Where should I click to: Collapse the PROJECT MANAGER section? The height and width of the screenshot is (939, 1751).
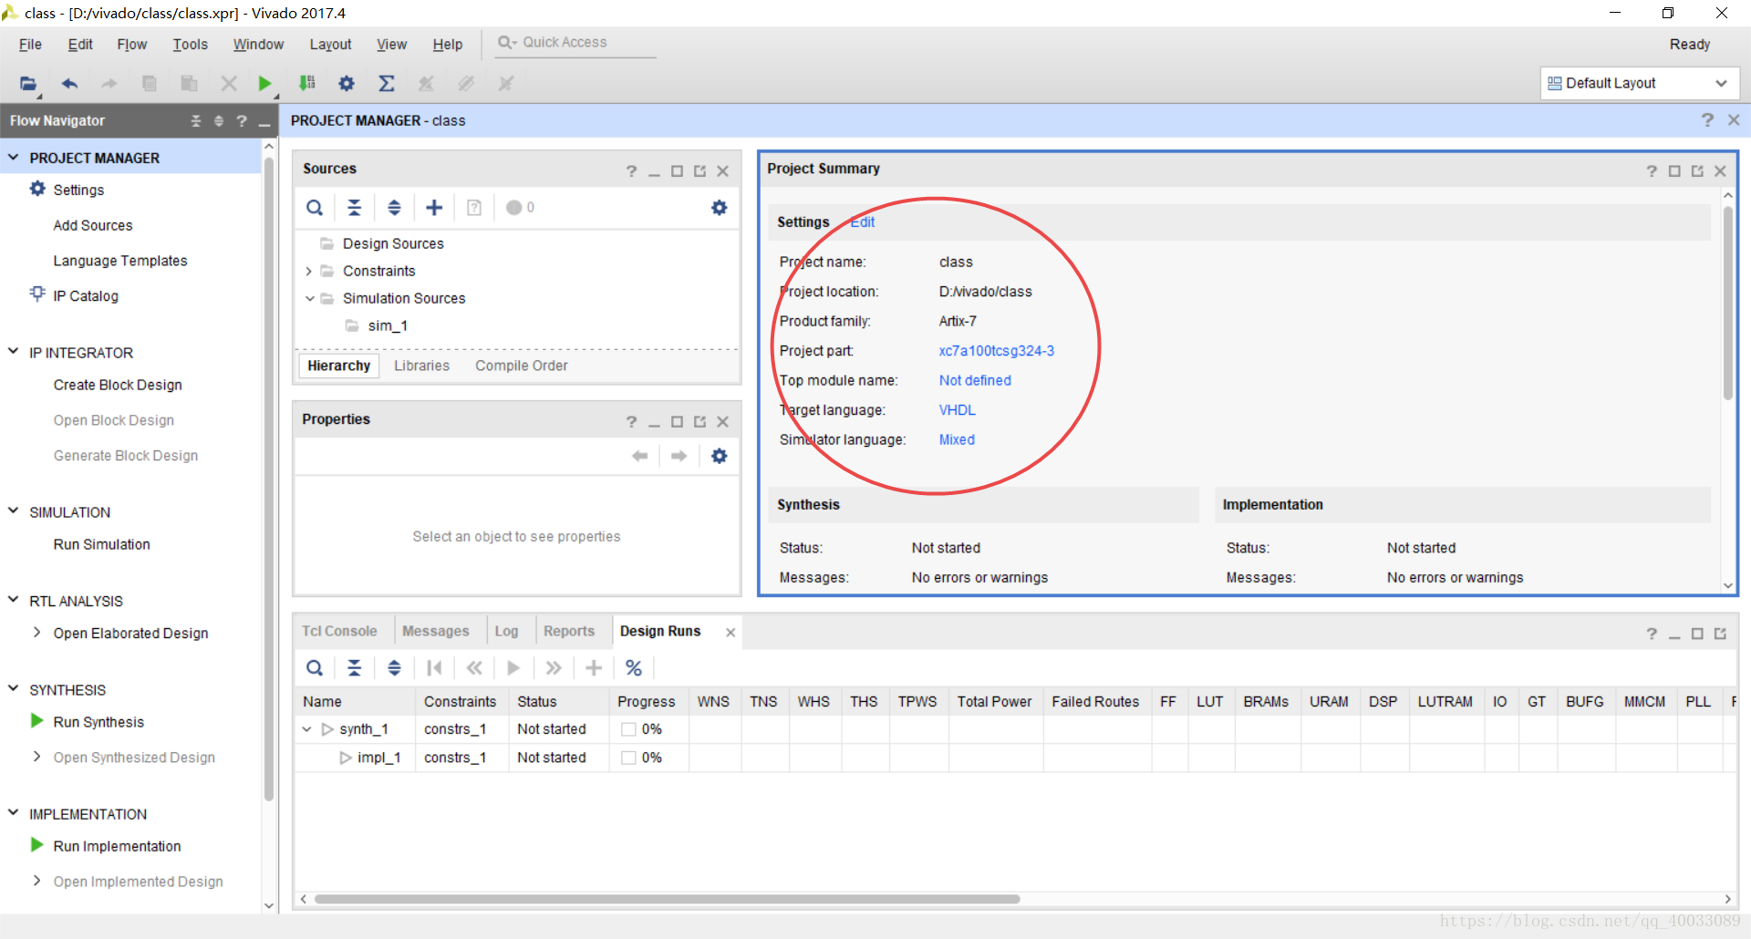(x=14, y=157)
